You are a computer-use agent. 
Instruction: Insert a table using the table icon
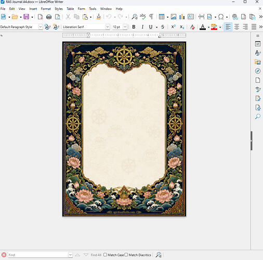(162, 17)
